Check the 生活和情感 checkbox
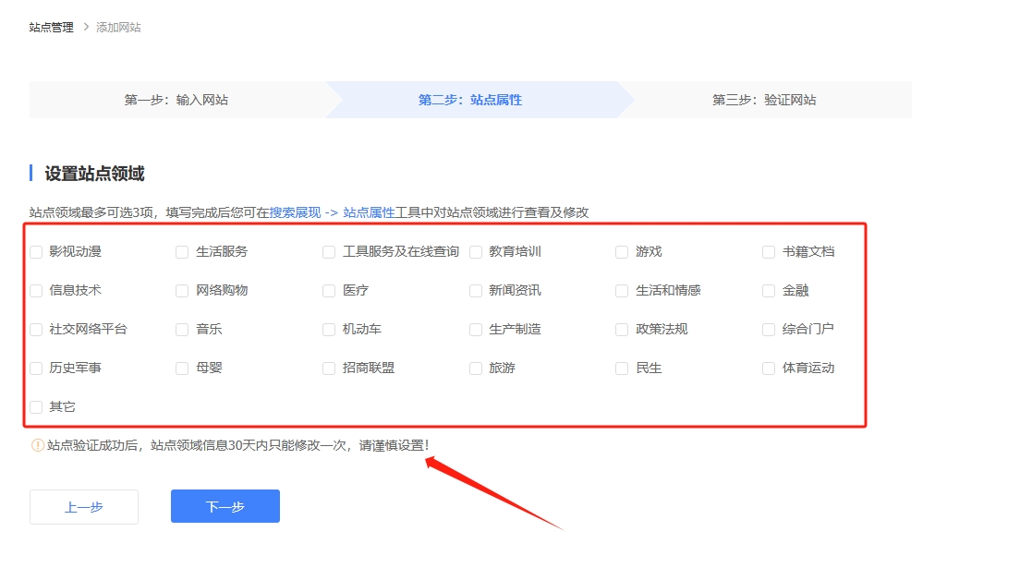This screenshot has width=1020, height=580. [x=622, y=291]
